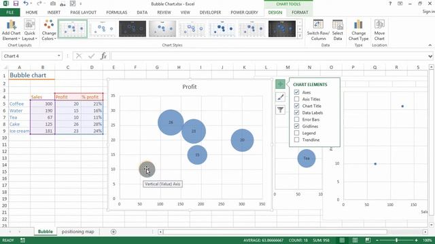Open Quick Layout gallery
The width and height of the screenshot is (435, 244).
tap(29, 30)
